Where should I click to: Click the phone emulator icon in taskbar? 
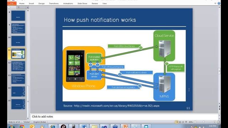click(74, 127)
